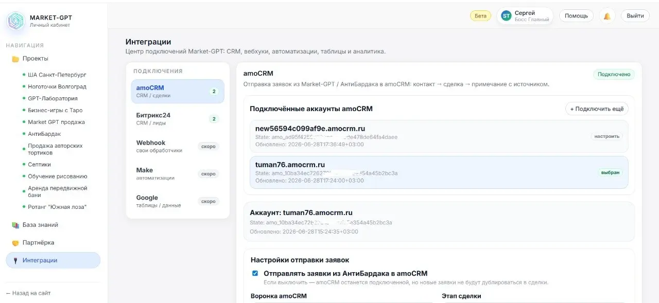This screenshot has height=303, width=659.
Task: Toggle Отправлять заявки из АнтиБардака checkbox
Action: pos(255,273)
